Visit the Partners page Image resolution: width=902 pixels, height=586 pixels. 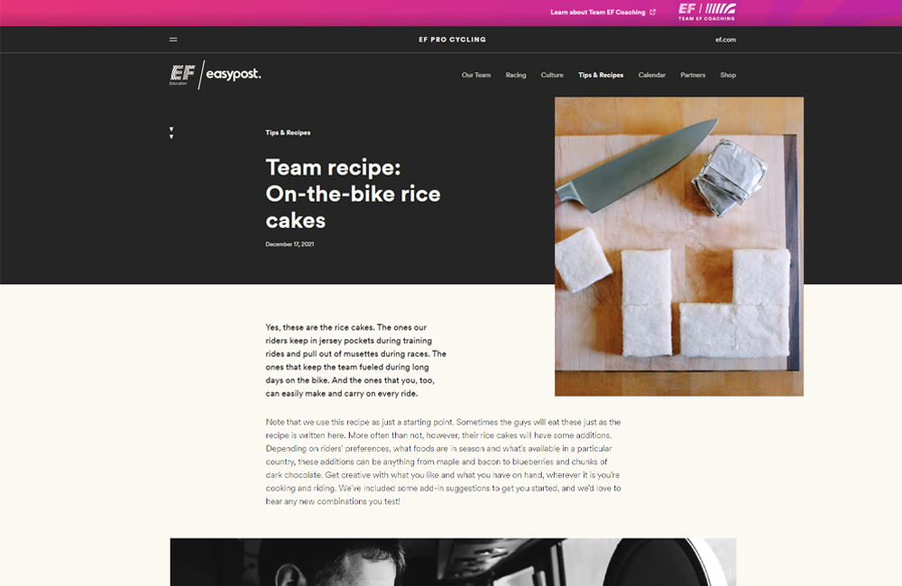click(693, 75)
